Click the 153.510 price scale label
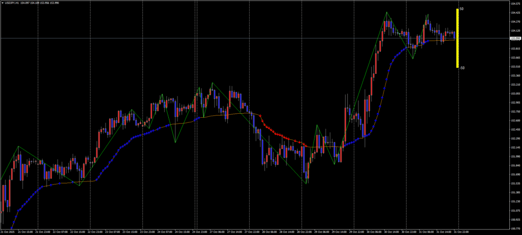 point(515,67)
